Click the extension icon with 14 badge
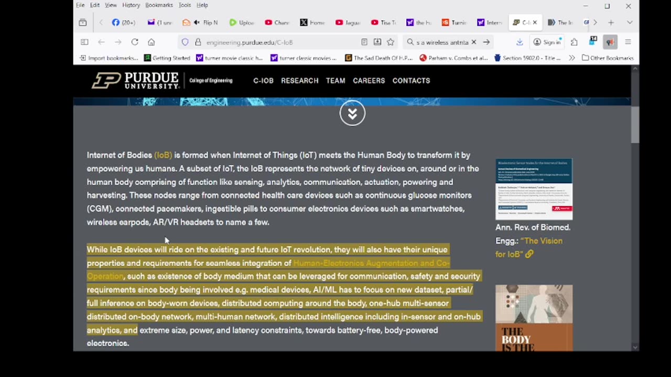 coord(593,42)
